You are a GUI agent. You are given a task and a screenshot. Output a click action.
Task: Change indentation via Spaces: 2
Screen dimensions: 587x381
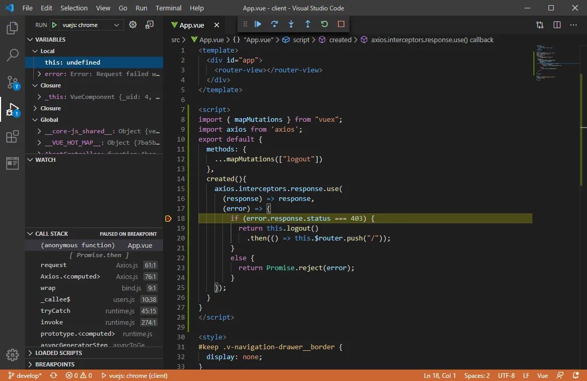477,375
